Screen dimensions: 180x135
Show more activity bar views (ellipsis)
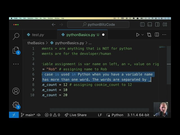[x=16, y=64]
